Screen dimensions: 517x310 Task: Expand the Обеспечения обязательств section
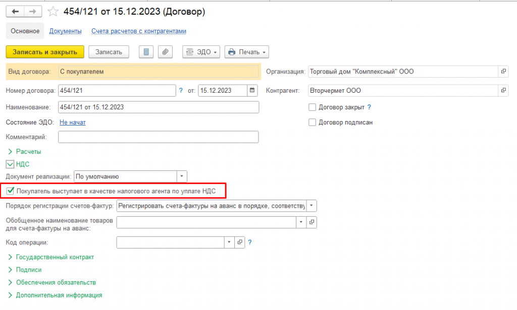pos(52,283)
